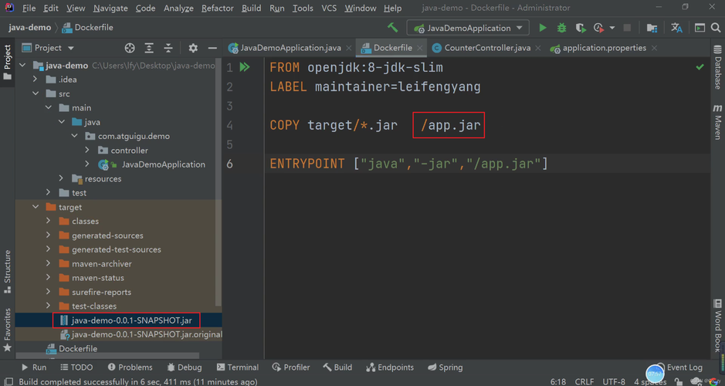Toggle the Project tool window stripe button

(x=8, y=62)
